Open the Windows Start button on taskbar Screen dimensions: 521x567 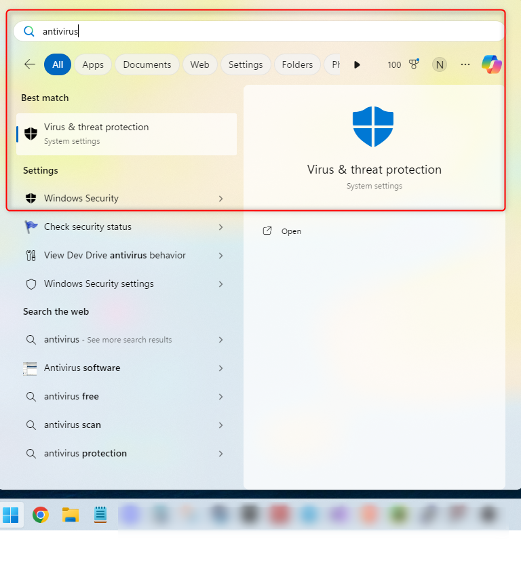(x=11, y=515)
